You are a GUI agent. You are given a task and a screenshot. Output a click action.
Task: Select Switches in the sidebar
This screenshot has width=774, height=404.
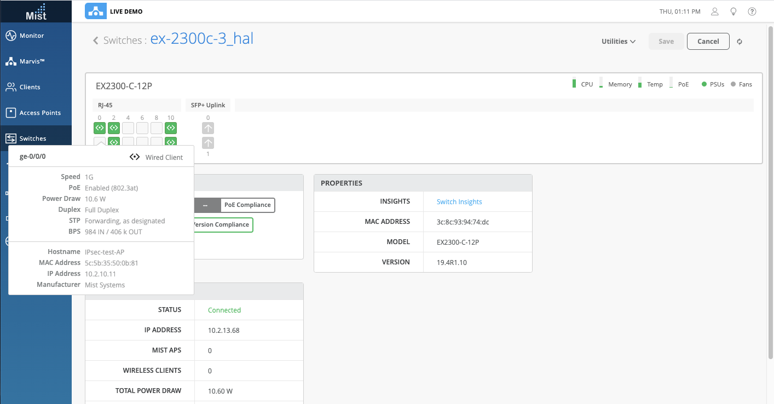(36, 138)
